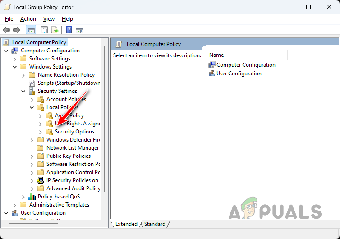The image size is (340, 239).
Task: Click the tree pane vertical scrollbar
Action: coord(104,119)
